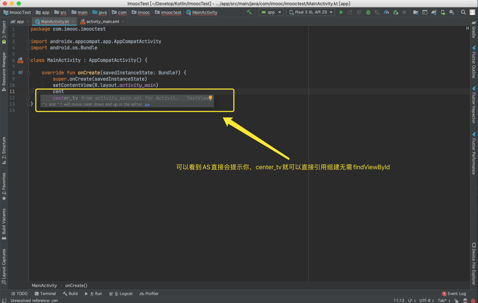Close the activity_main.xml tab

[123, 22]
